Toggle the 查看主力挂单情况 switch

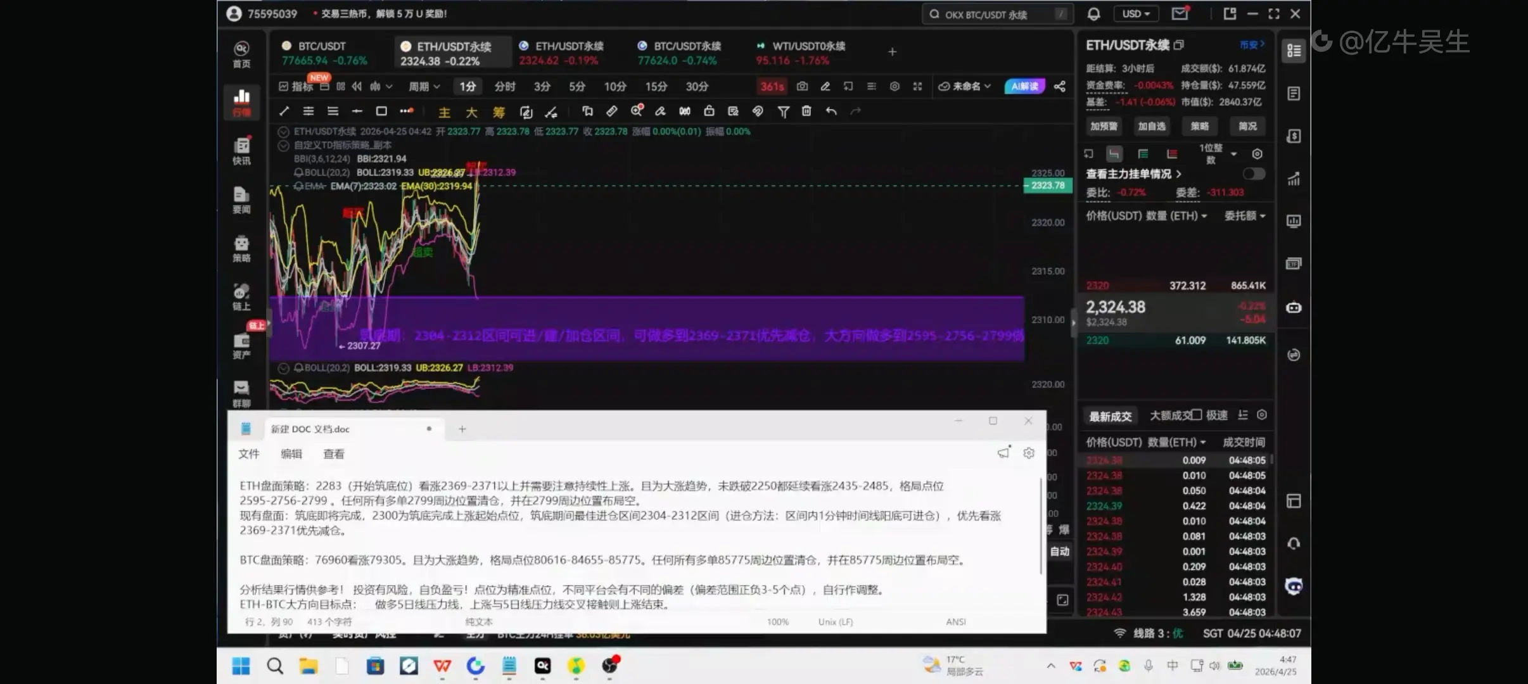pyautogui.click(x=1253, y=174)
